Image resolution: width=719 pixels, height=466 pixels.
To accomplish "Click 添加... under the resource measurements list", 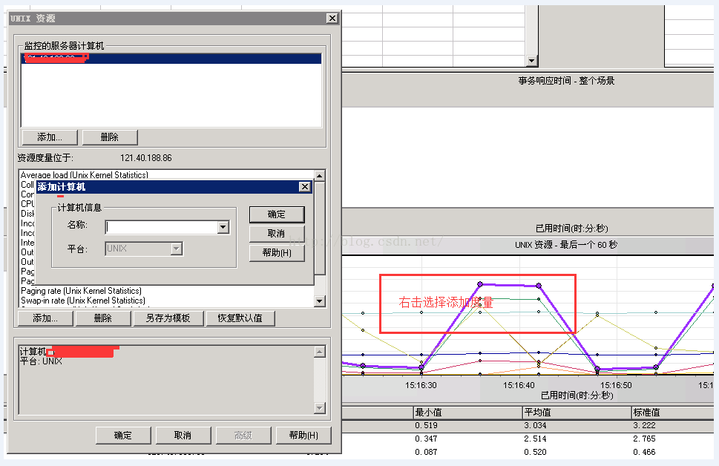I will click(45, 318).
